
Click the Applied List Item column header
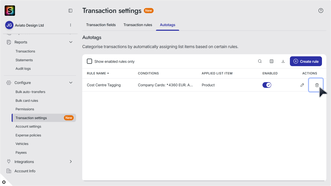coord(217,73)
